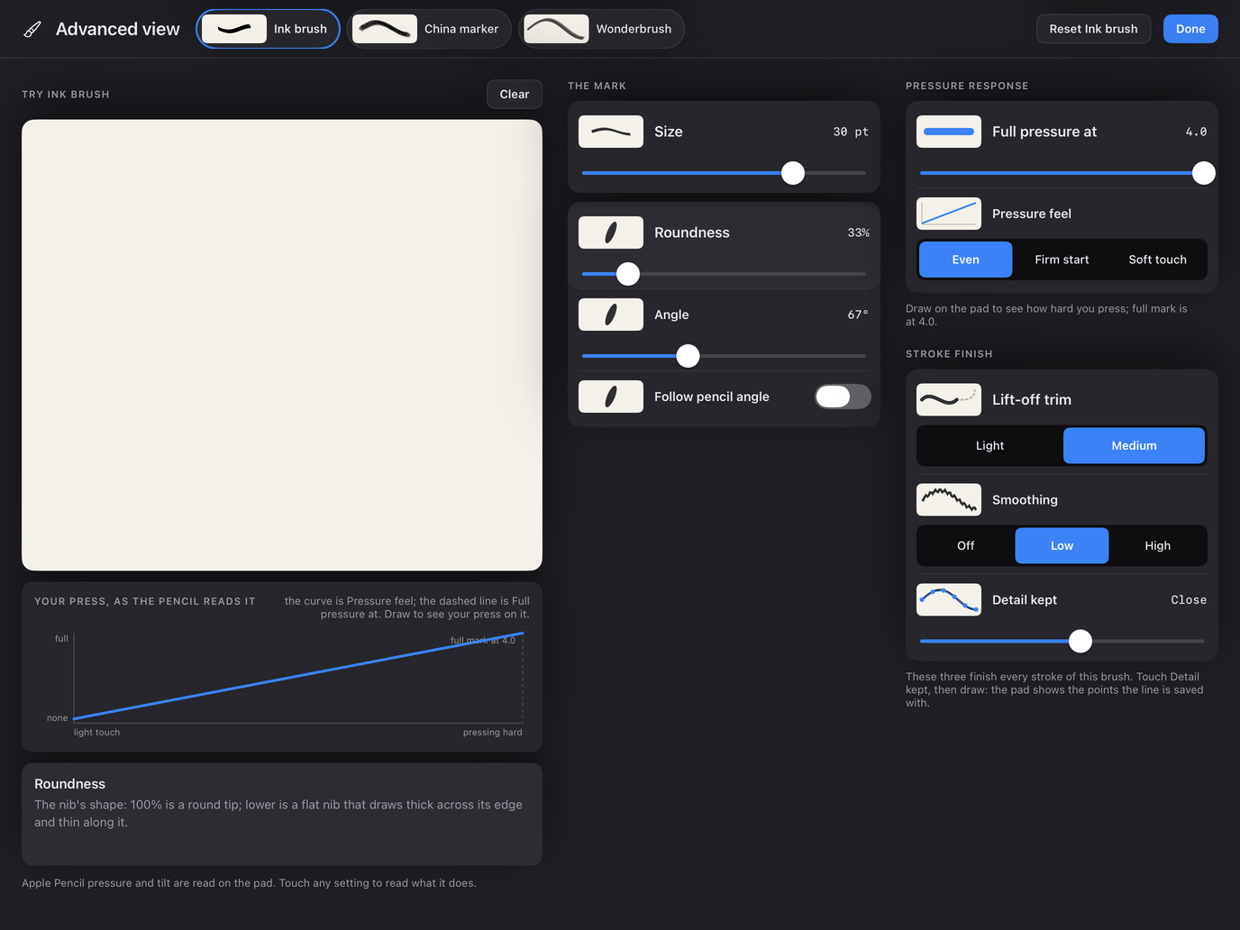1240x930 pixels.
Task: Set Smoothing to High
Action: pyautogui.click(x=1158, y=546)
